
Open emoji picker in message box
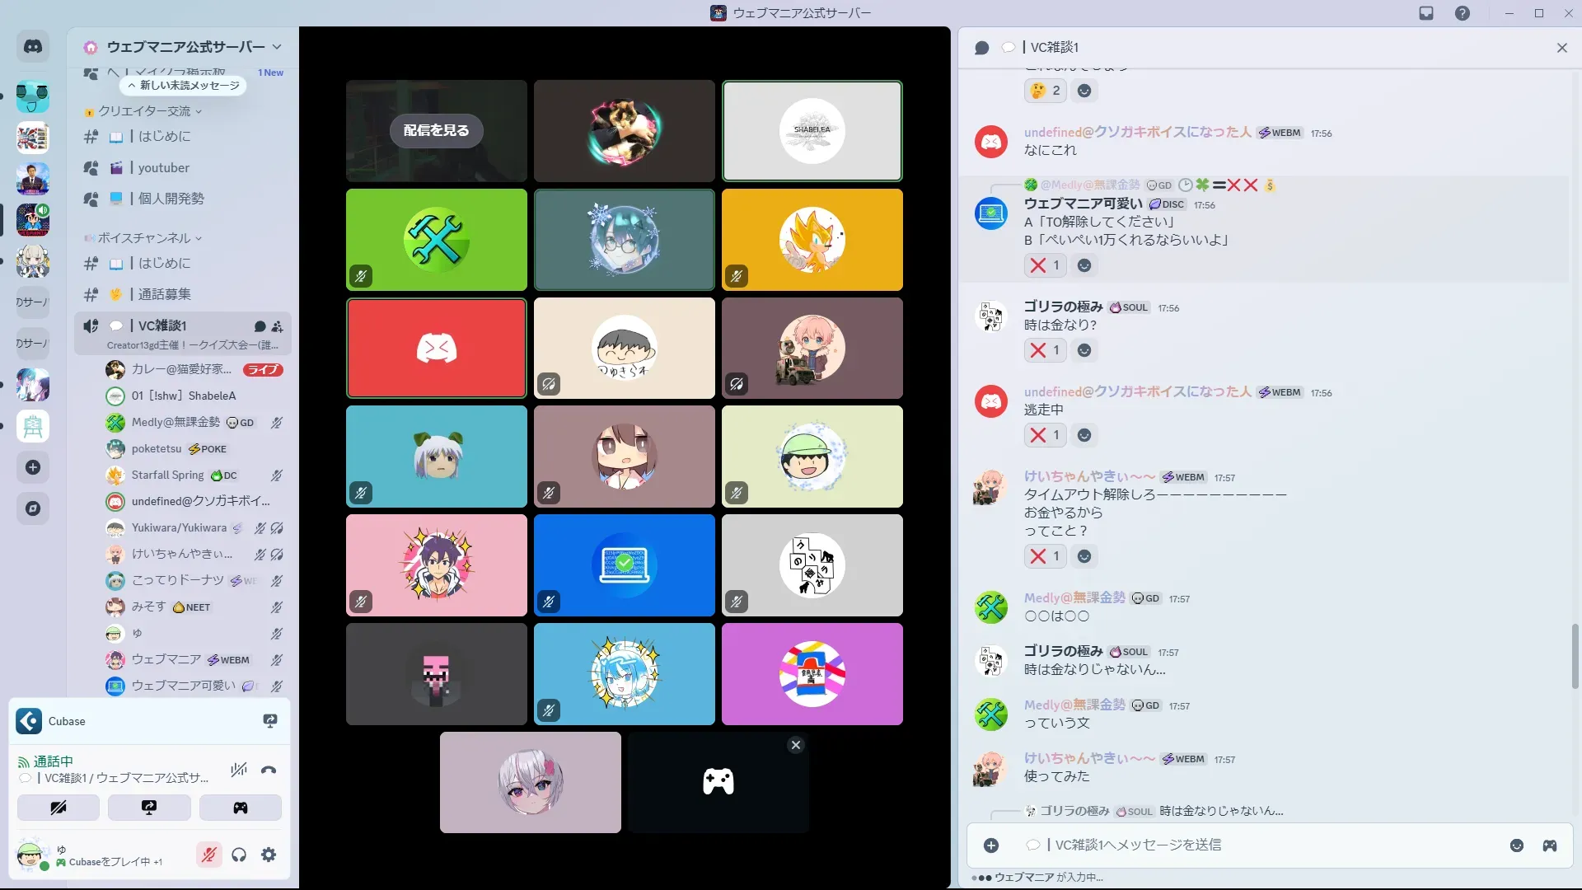point(1517,845)
